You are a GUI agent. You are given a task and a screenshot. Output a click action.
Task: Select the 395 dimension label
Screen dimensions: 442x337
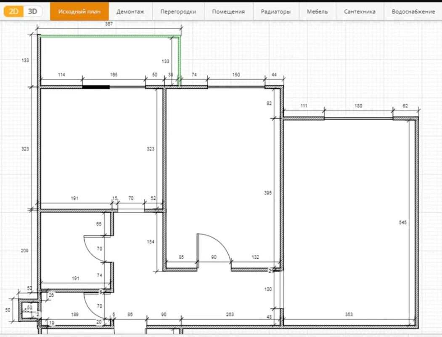[x=268, y=193]
